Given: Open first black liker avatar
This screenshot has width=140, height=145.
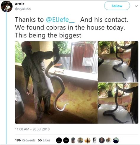Looking at the screenshot, I should click(59, 140).
